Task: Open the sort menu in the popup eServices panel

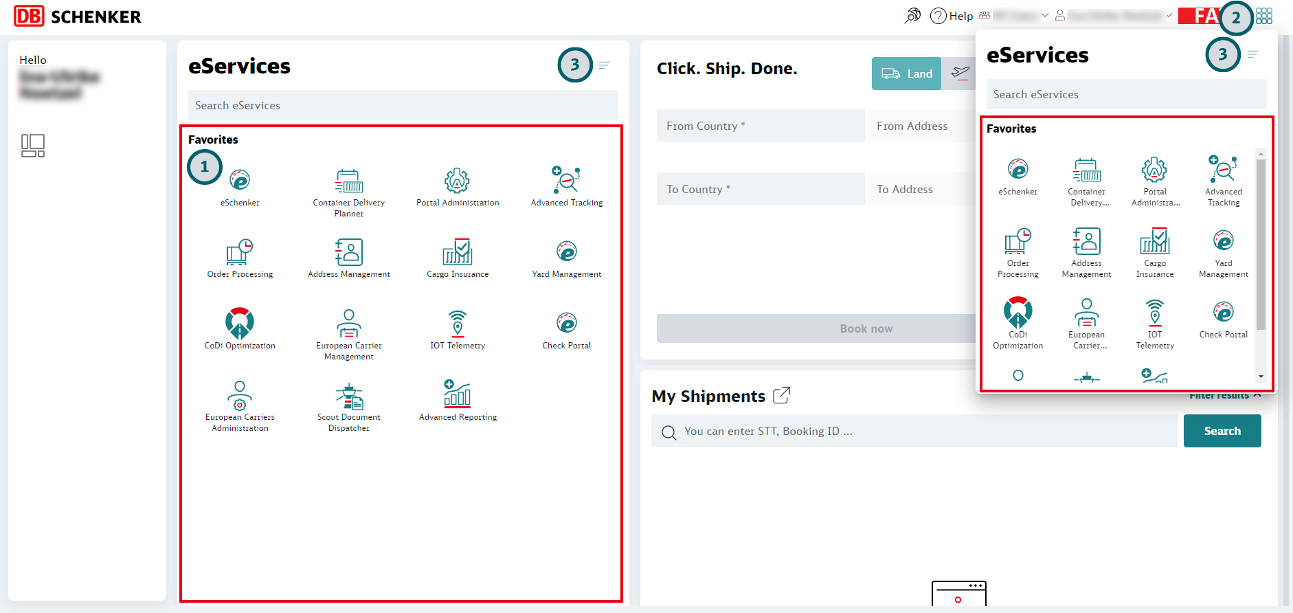Action: 1253,54
